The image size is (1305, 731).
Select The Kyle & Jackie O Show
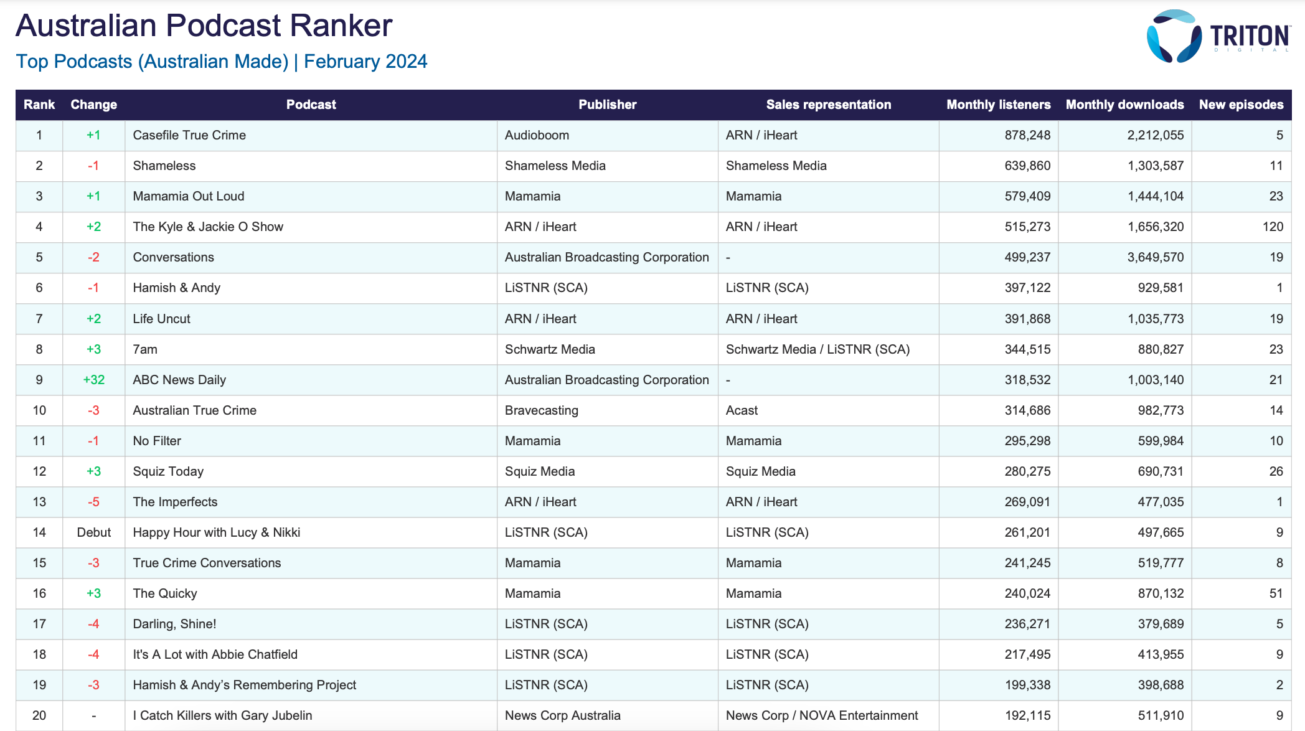(208, 227)
